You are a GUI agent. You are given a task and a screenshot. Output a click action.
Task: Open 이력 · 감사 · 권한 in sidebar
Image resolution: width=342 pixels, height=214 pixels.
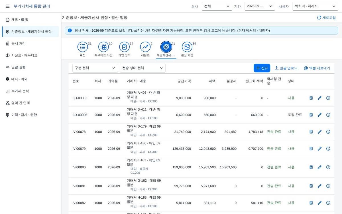point(30,115)
